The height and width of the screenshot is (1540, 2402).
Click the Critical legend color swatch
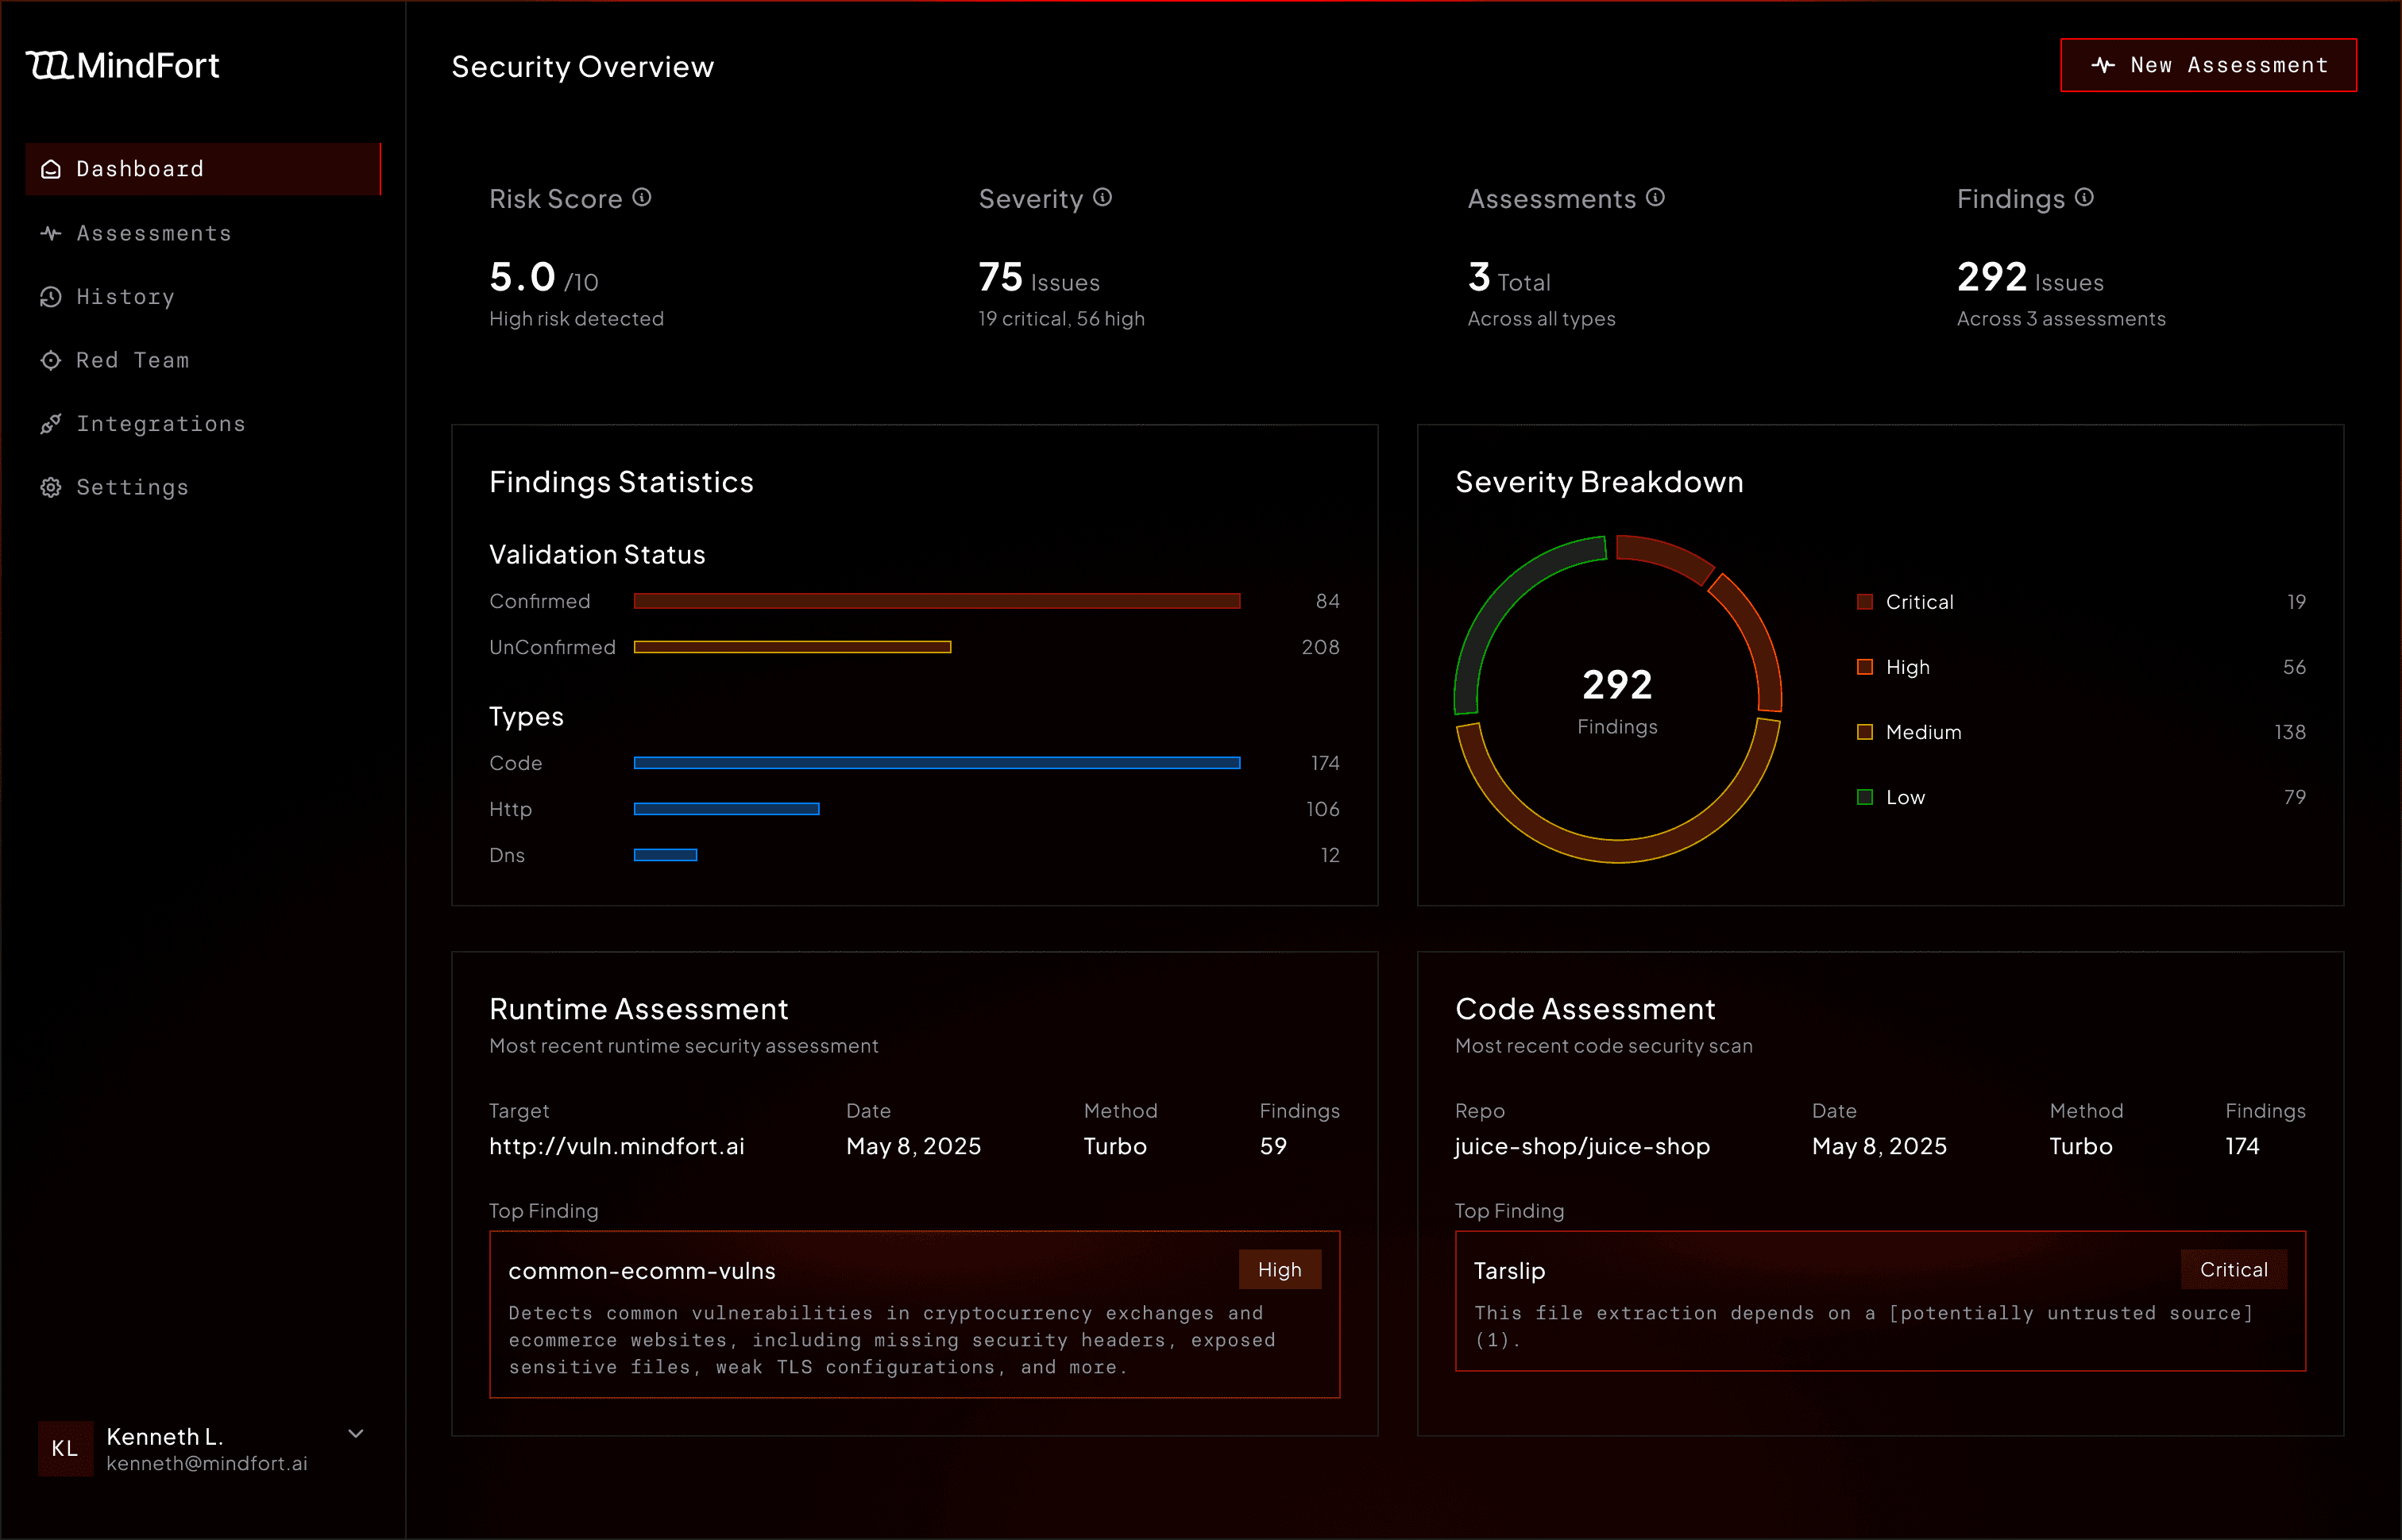1865,602
